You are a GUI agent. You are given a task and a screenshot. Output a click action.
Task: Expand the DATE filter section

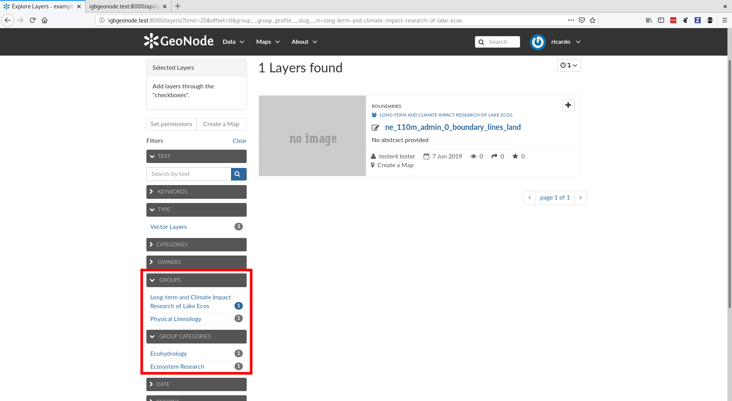click(196, 384)
